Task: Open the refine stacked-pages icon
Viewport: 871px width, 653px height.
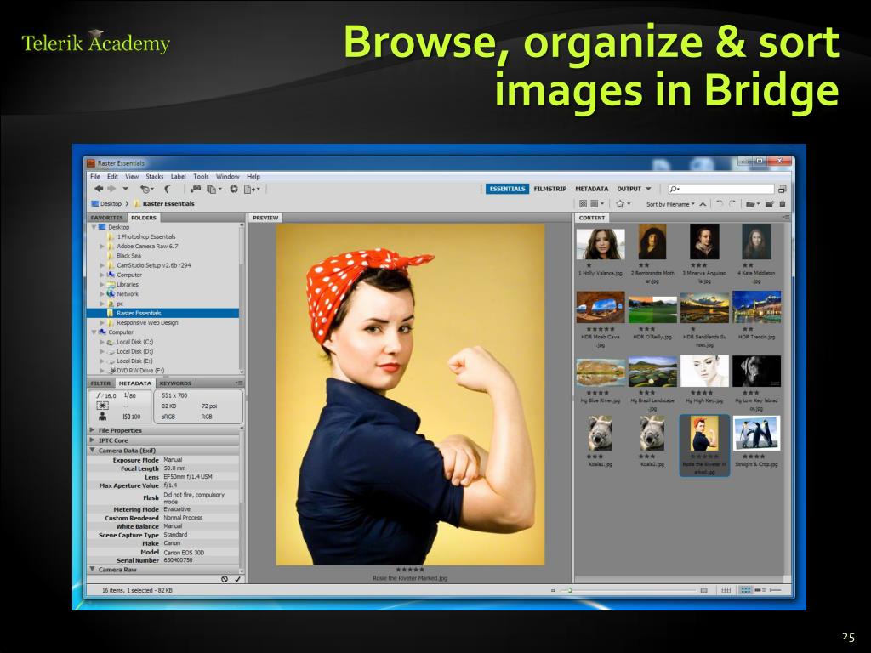Action: [x=213, y=190]
